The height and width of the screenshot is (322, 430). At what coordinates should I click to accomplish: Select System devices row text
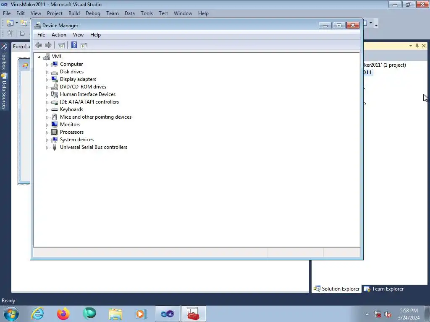coord(77,140)
